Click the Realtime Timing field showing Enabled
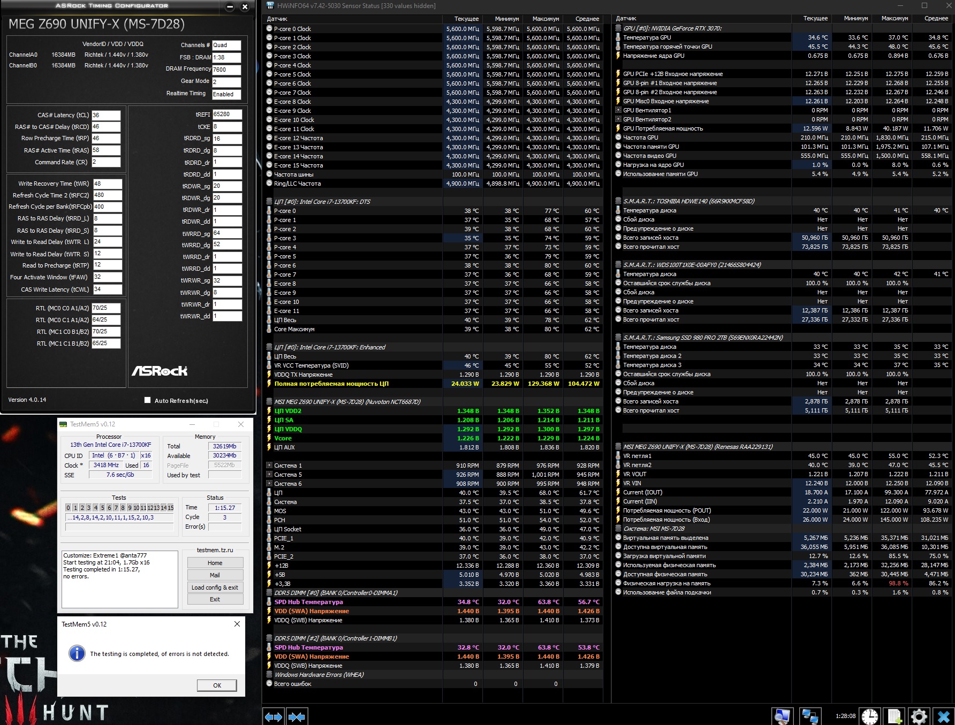Image resolution: width=955 pixels, height=725 pixels. point(226,94)
